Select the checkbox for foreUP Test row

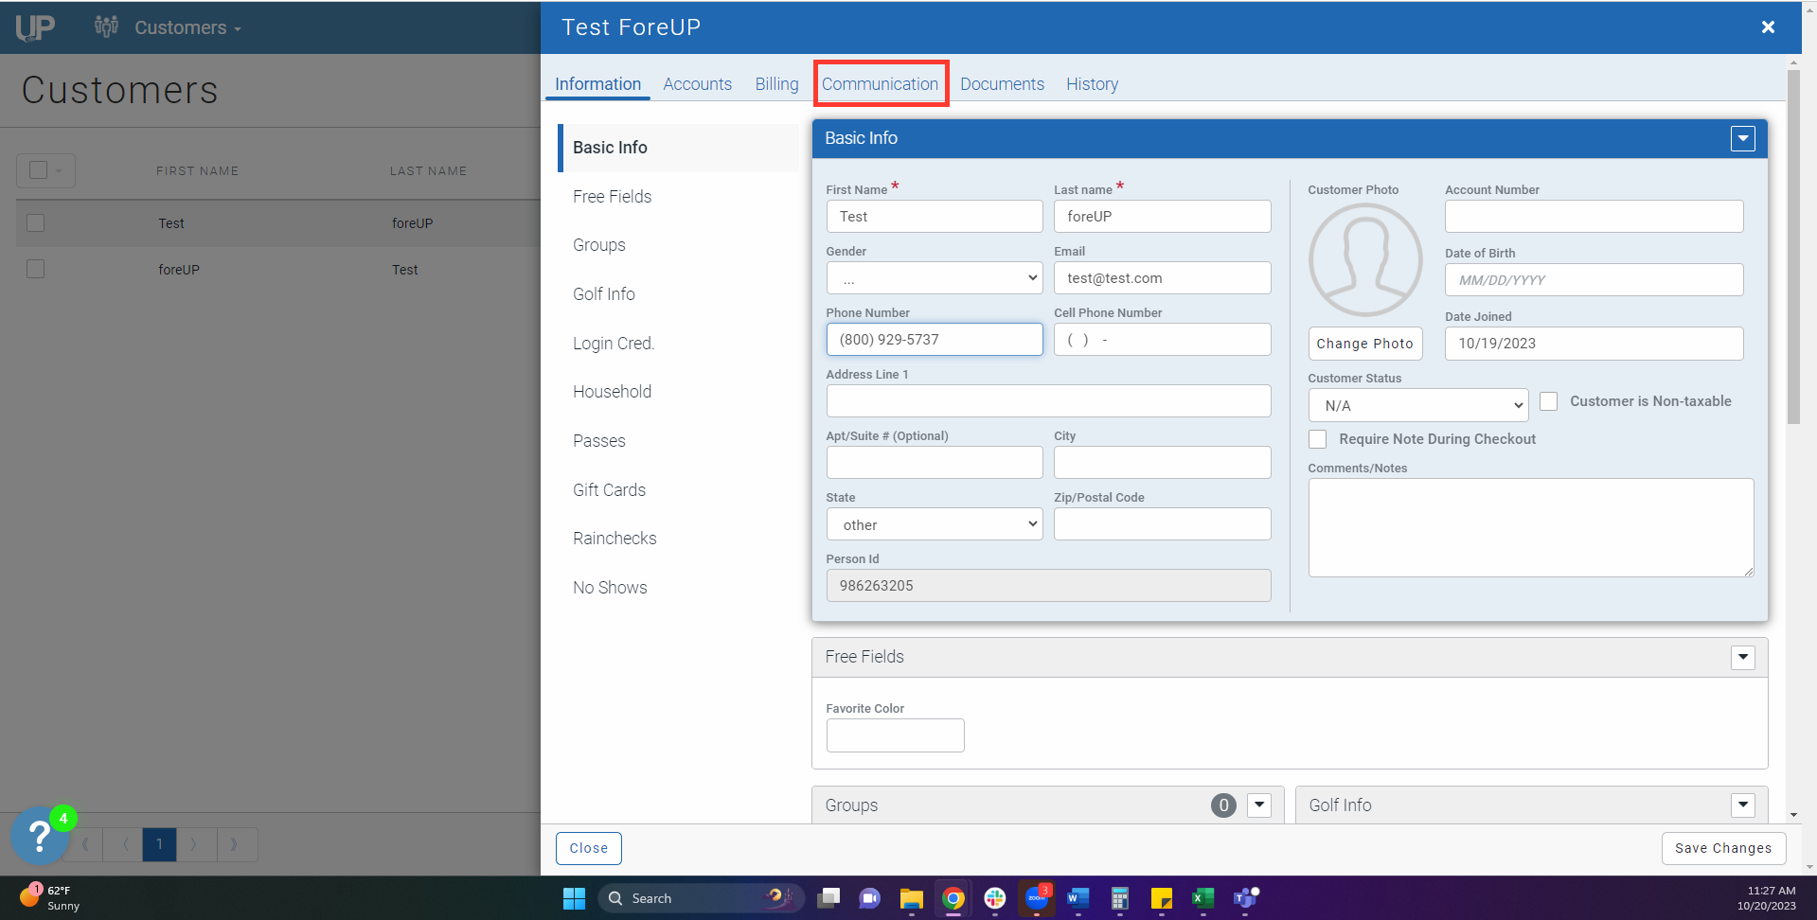point(36,269)
